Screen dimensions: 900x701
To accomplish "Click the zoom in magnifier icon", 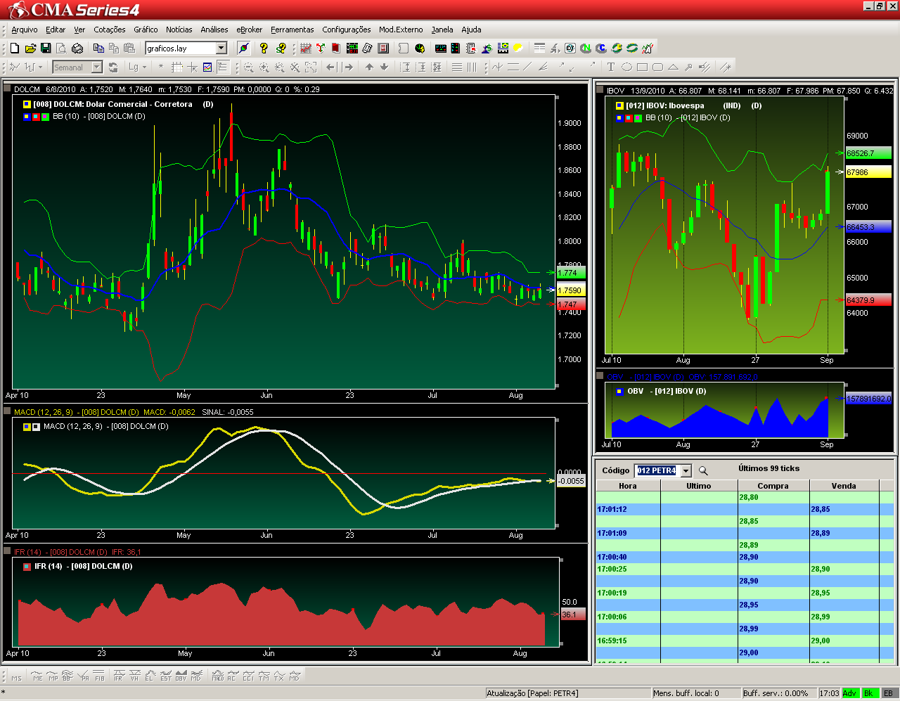I will tap(264, 67).
